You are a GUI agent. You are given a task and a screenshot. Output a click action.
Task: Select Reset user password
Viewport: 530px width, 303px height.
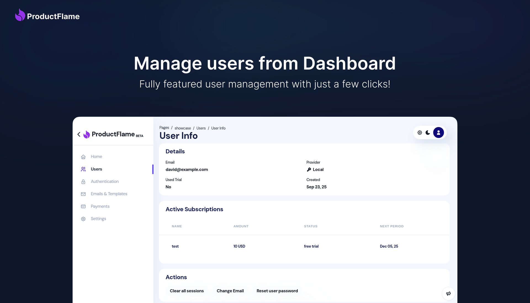click(x=277, y=291)
